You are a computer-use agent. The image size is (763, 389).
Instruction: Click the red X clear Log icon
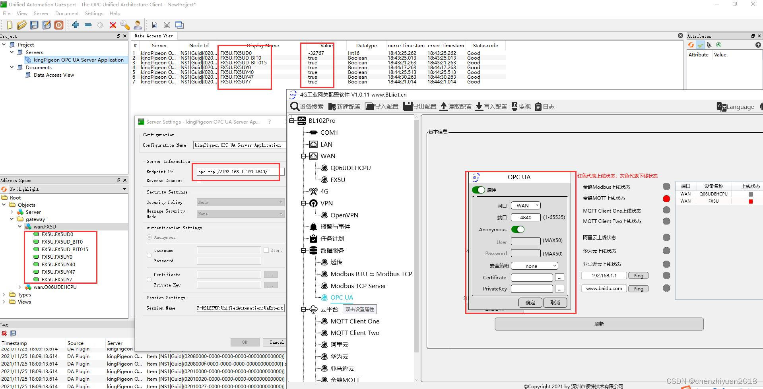pyautogui.click(x=4, y=333)
